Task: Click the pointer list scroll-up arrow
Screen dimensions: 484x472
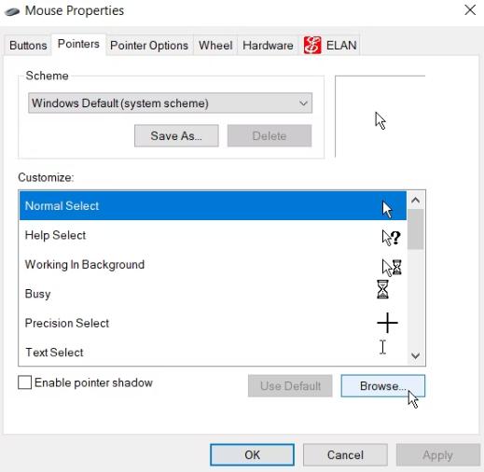Action: click(416, 200)
